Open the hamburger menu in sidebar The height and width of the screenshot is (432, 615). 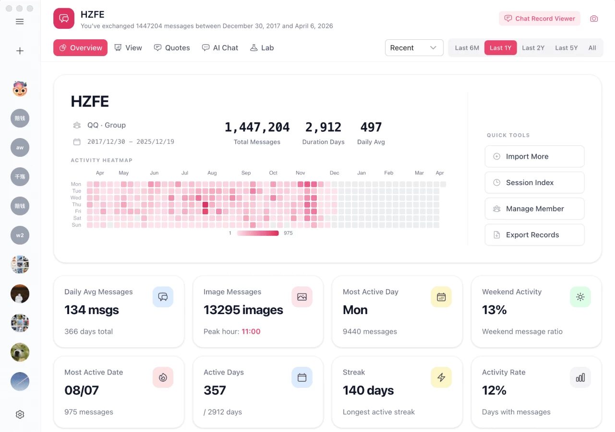pos(20,22)
